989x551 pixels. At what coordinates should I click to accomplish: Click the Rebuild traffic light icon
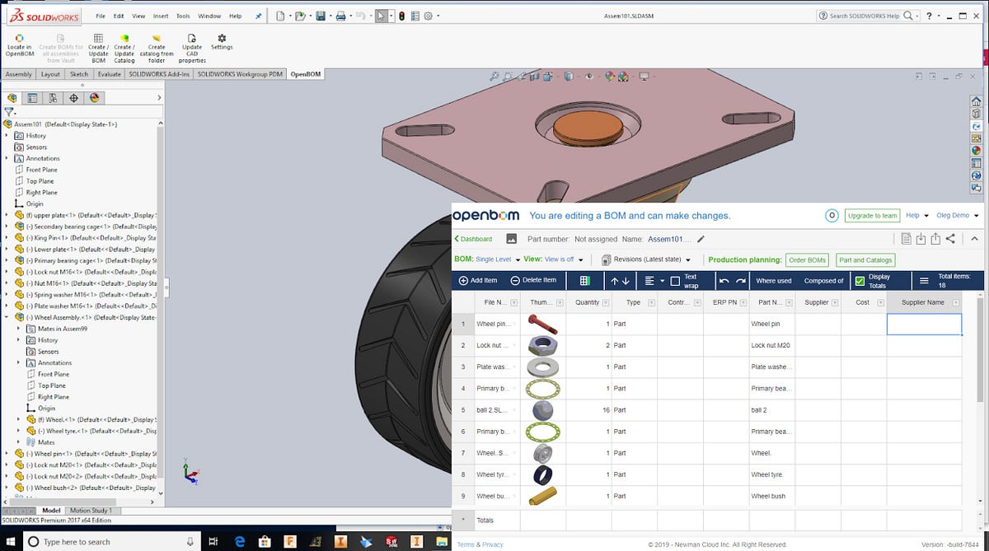click(401, 16)
